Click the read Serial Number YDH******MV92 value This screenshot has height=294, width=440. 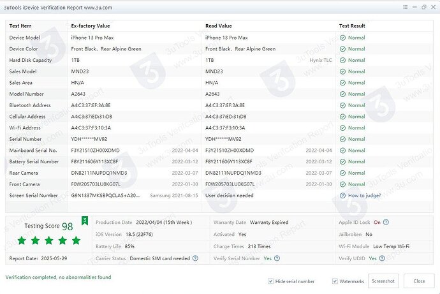223,139
